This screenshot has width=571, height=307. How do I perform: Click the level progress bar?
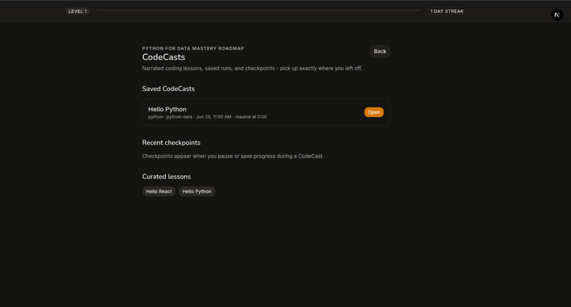[259, 11]
